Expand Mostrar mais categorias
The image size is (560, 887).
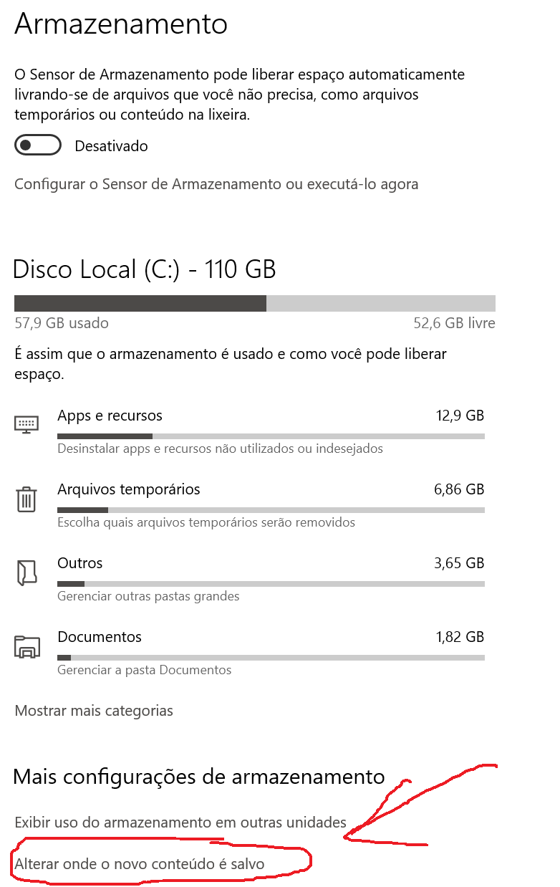94,711
